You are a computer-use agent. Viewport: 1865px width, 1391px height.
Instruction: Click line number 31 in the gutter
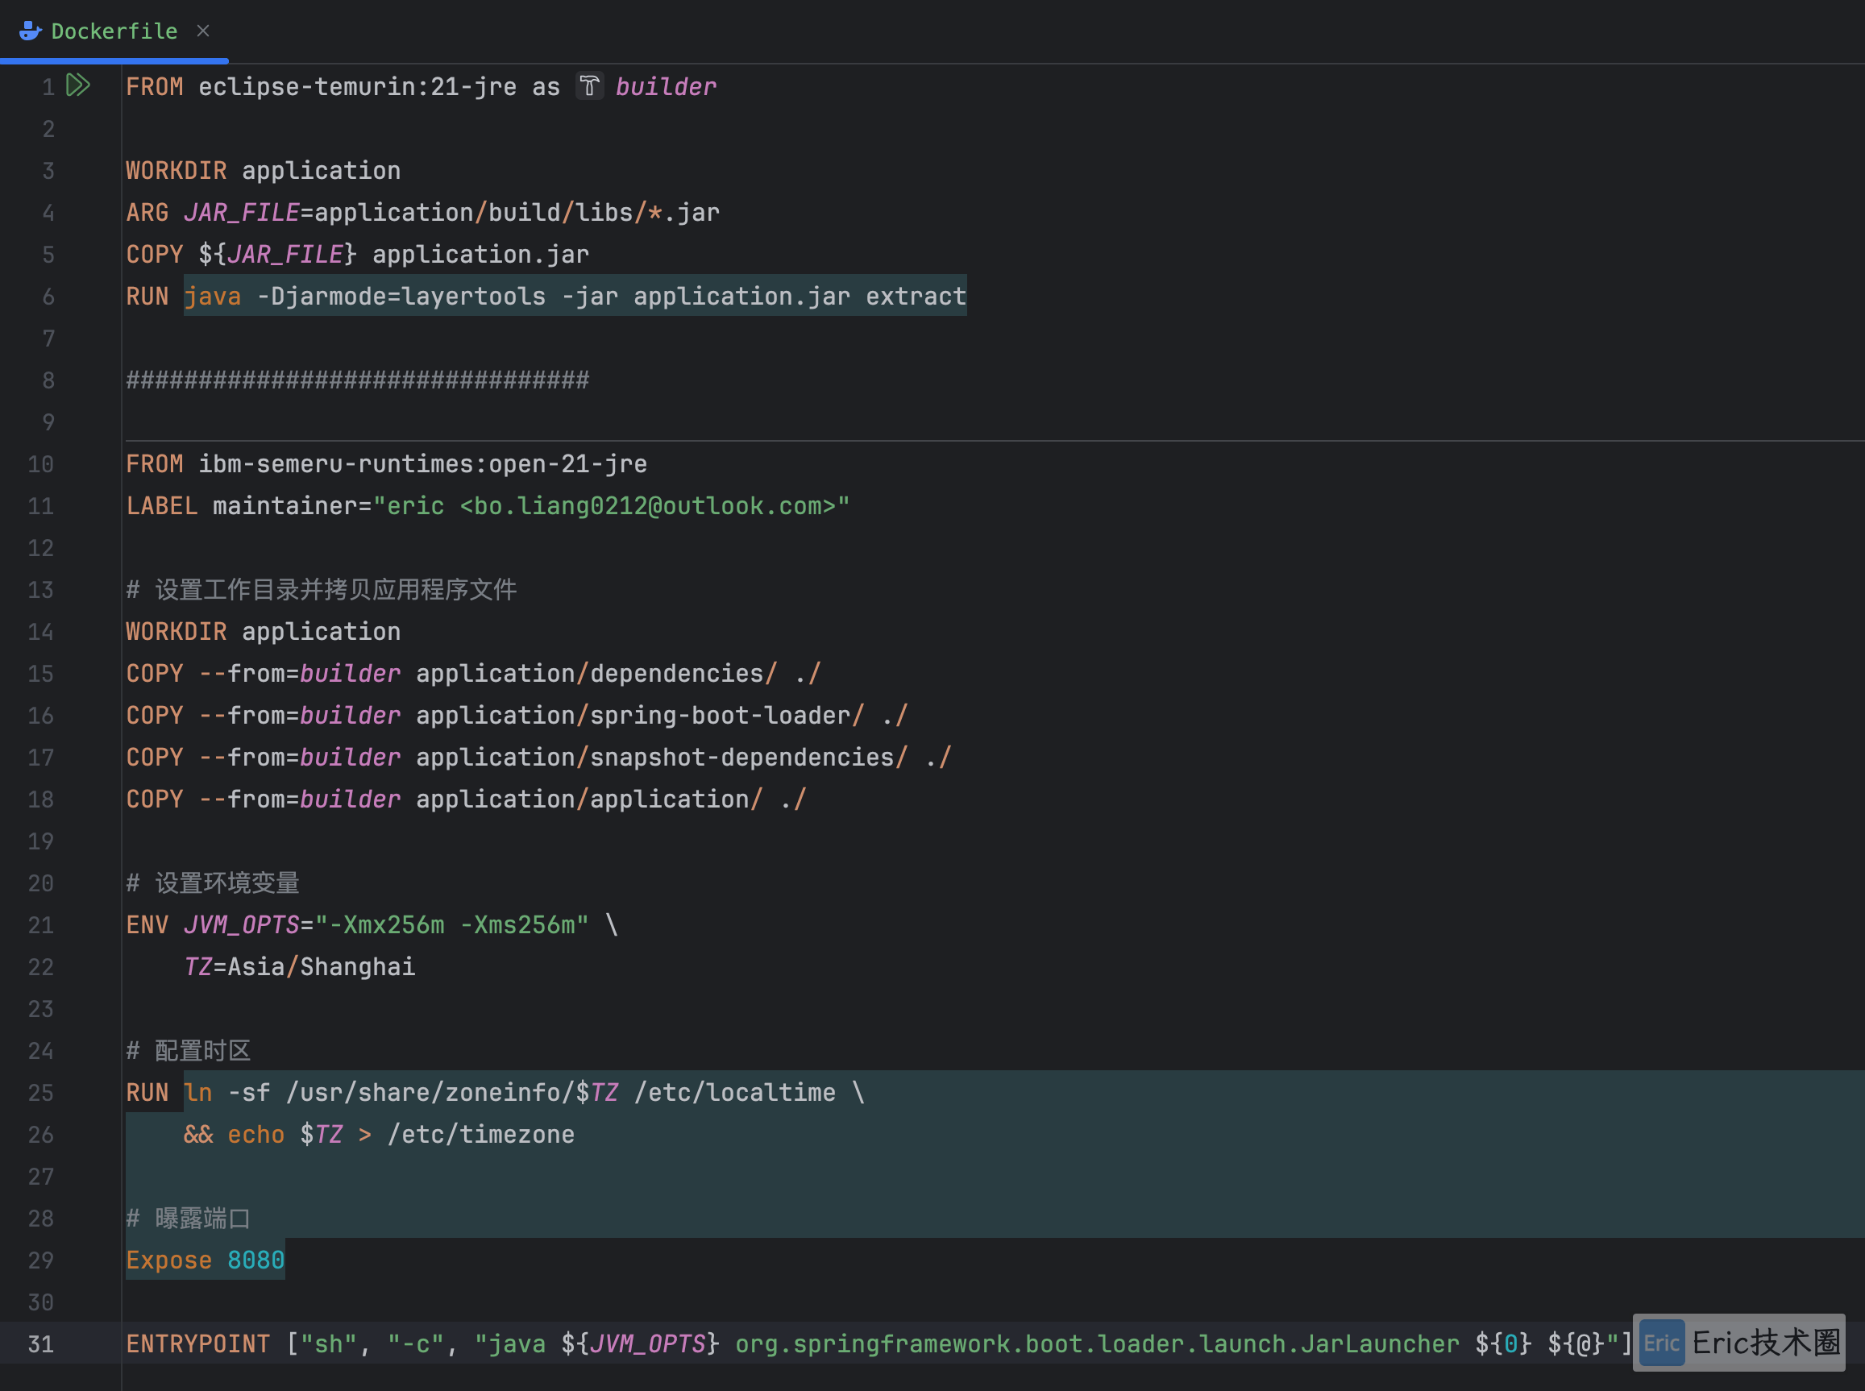[x=40, y=1343]
